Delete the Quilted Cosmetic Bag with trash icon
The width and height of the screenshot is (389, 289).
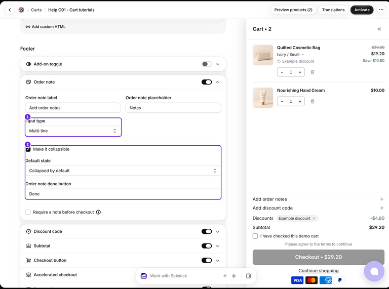pyautogui.click(x=313, y=72)
